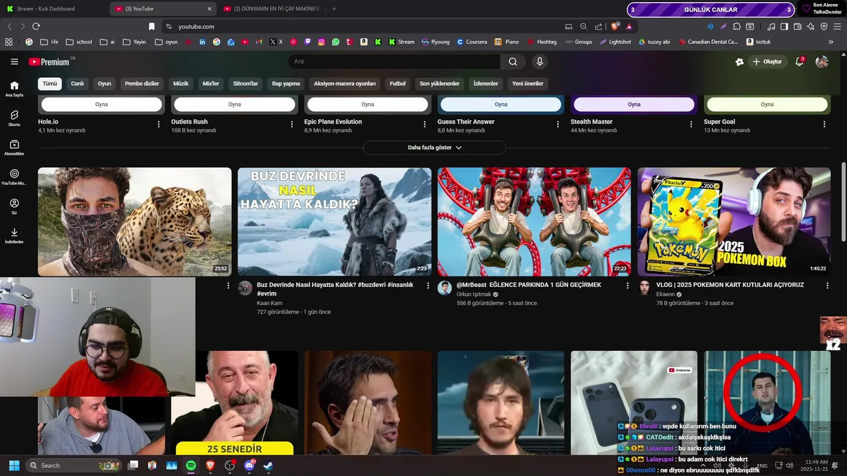Open the WhatsApp bookmark icon

click(x=335, y=42)
